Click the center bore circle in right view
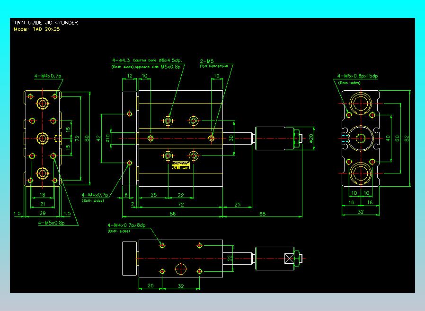425x311 pixels. (x=361, y=138)
